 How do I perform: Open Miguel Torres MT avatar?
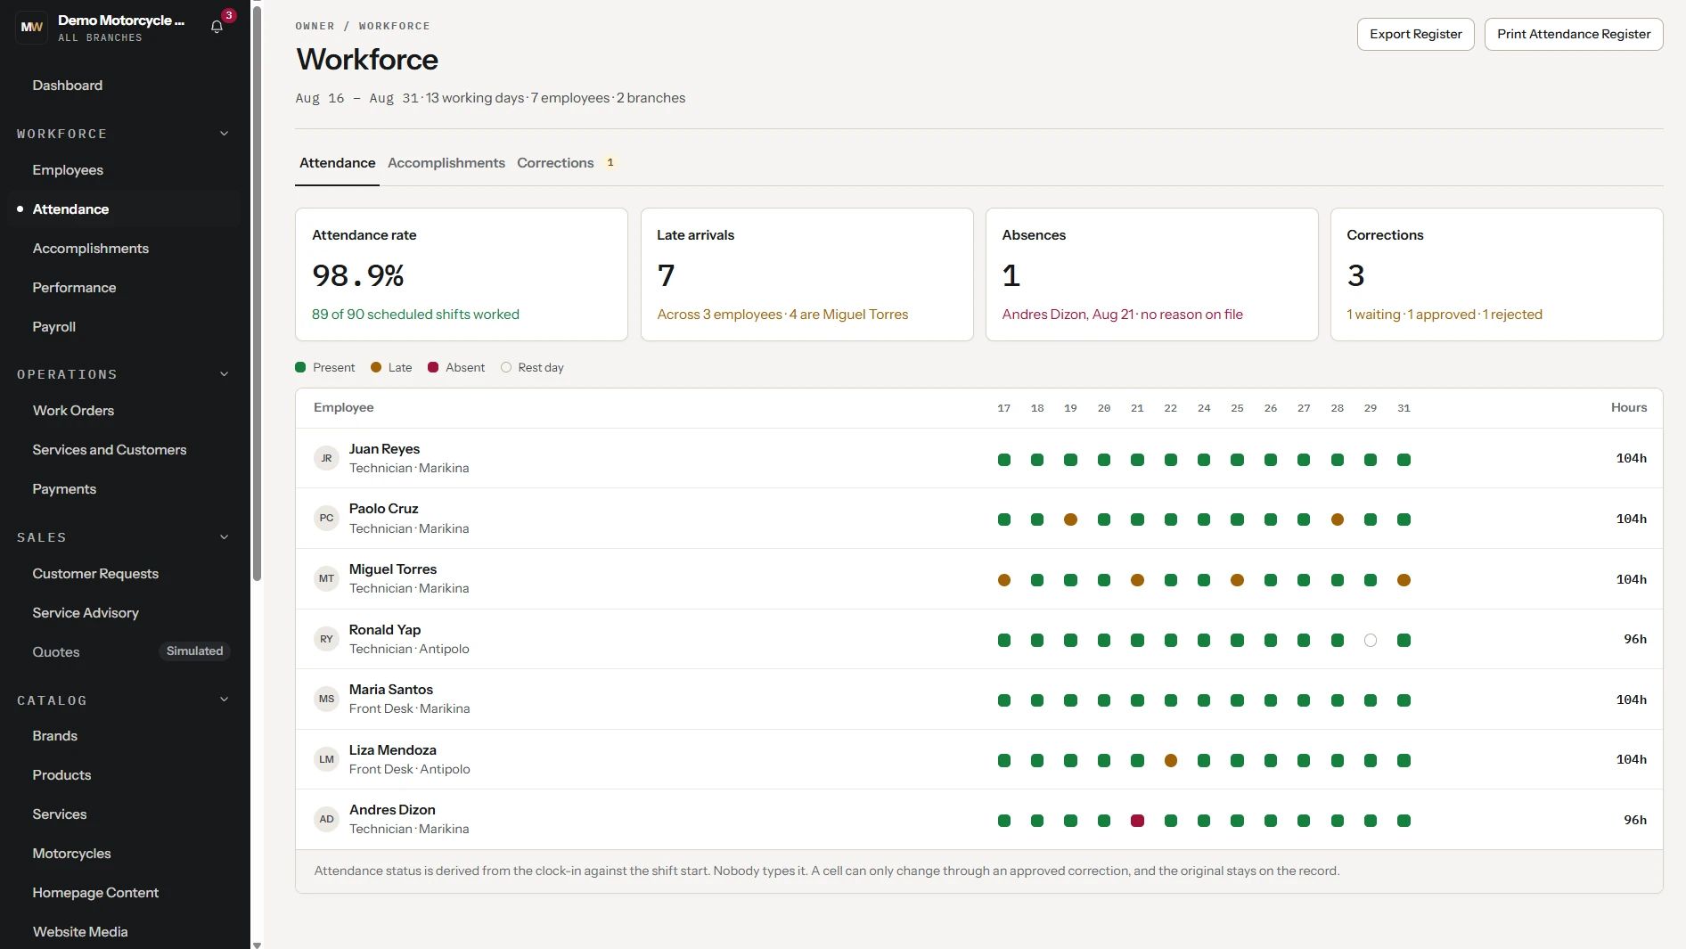click(x=327, y=579)
